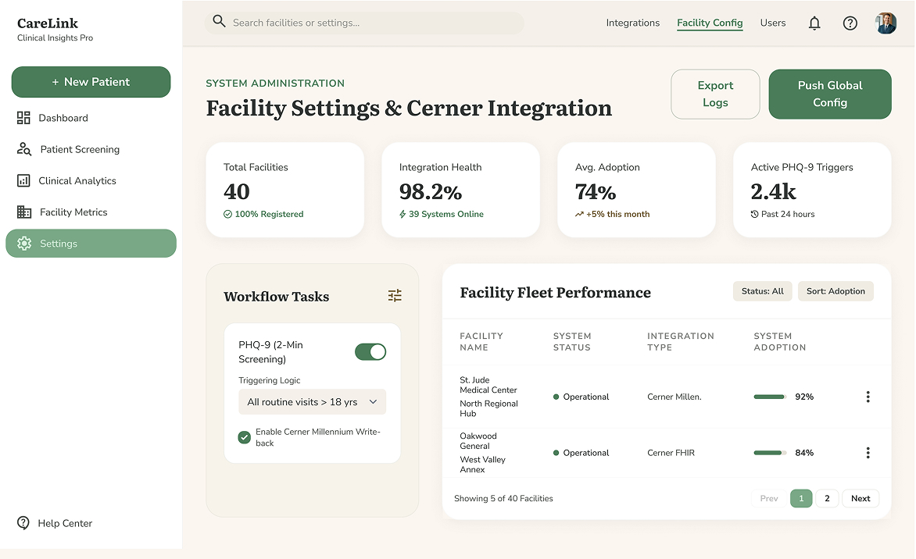Uncheck Enable Cerner Millennium Write-back
The width and height of the screenshot is (916, 559).
(x=244, y=437)
